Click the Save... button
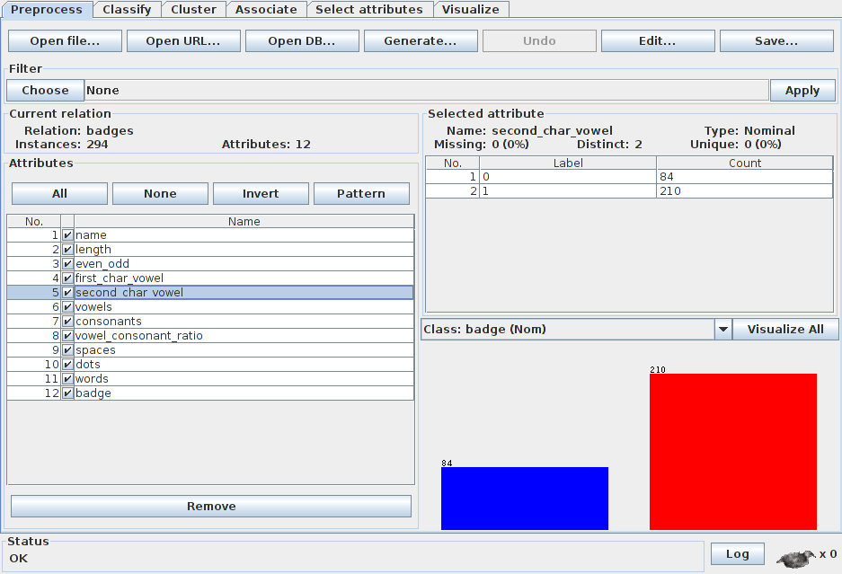This screenshot has height=574, width=842. point(776,41)
